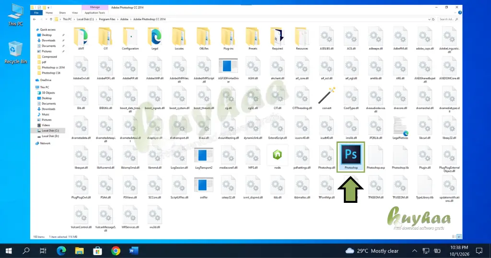Select the AGF3DPrinterDriver application file
This screenshot has height=258, width=491.
pos(228,70)
